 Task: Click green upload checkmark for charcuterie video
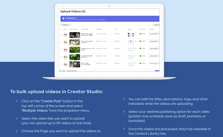pyautogui.click(x=140, y=63)
